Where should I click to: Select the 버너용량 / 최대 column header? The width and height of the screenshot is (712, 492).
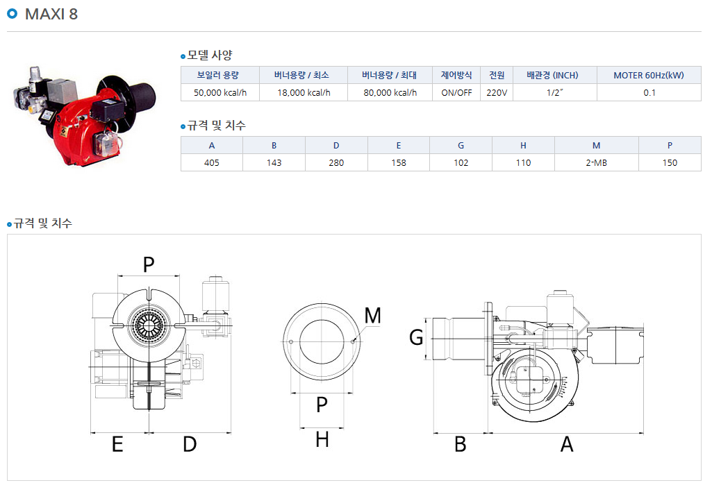click(390, 75)
